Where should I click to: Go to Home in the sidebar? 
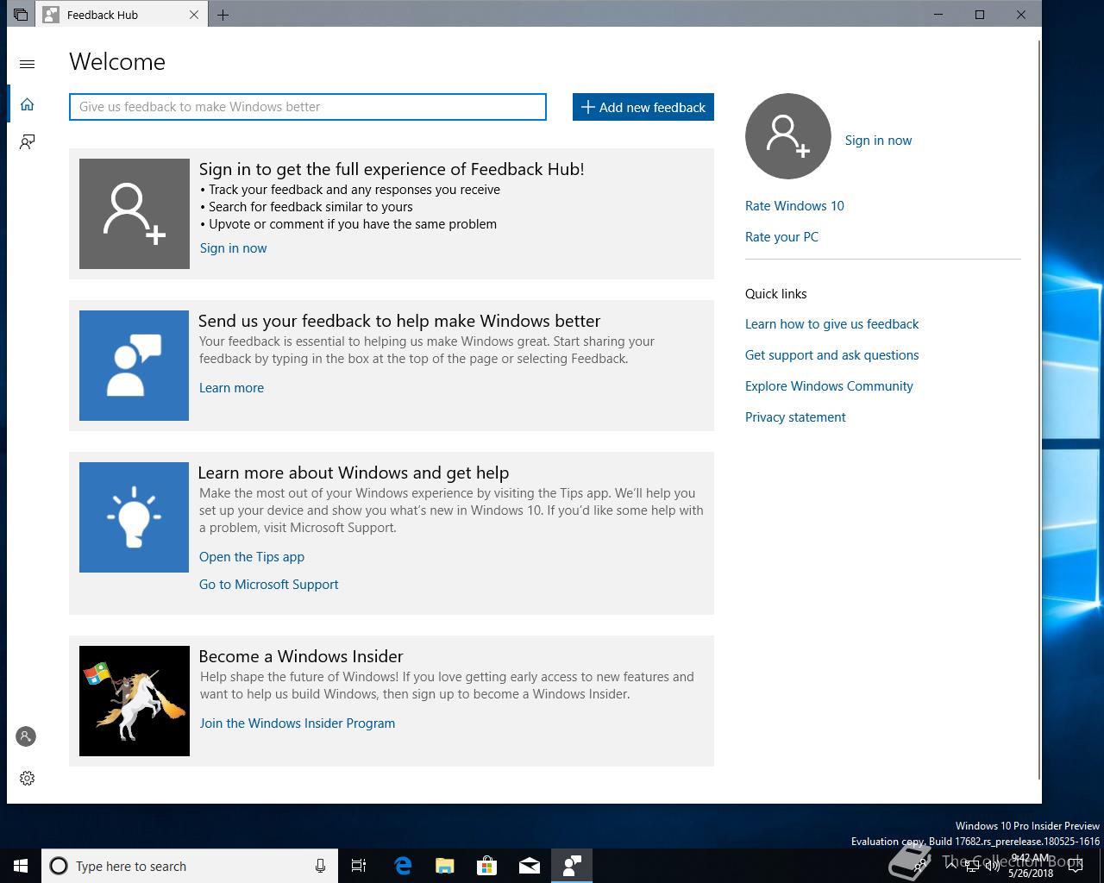tap(27, 104)
